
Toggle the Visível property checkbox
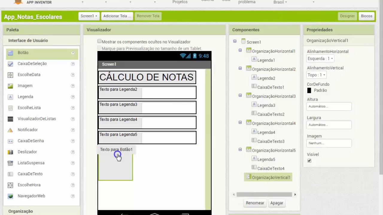click(x=309, y=161)
